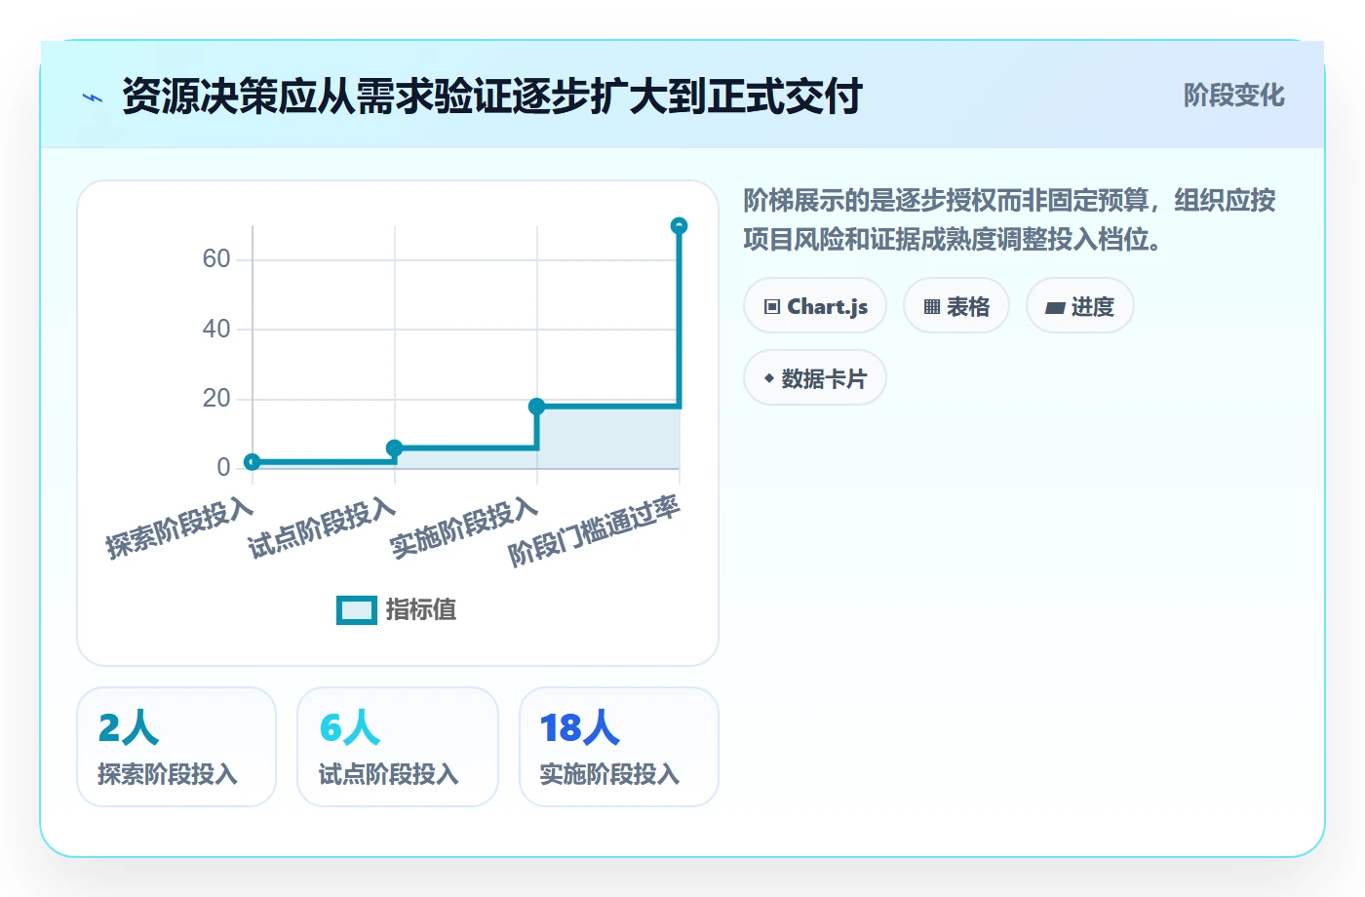Toggle the 指标值 legend swatch
This screenshot has height=897, width=1365.
357,610
